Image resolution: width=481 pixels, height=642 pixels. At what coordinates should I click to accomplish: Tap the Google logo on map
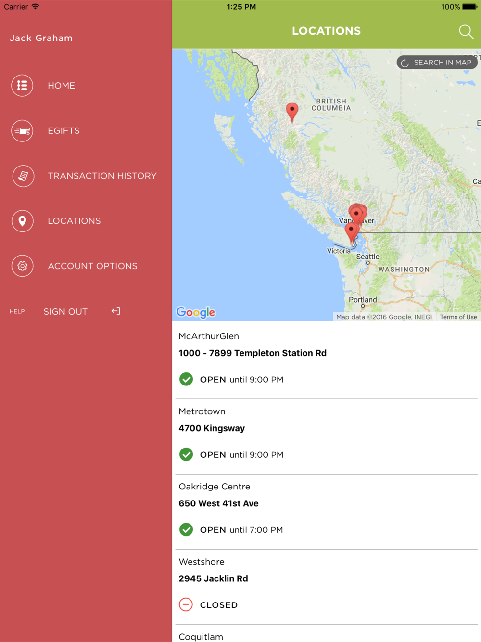click(196, 312)
